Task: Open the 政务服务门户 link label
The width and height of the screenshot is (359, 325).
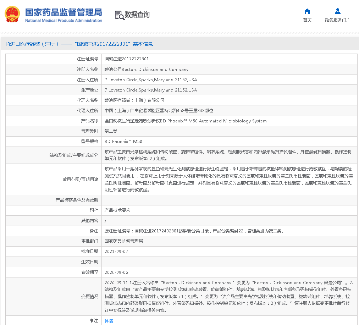Action: click(x=337, y=20)
